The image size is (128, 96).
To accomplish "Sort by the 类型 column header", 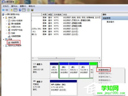I will (x=50, y=15).
